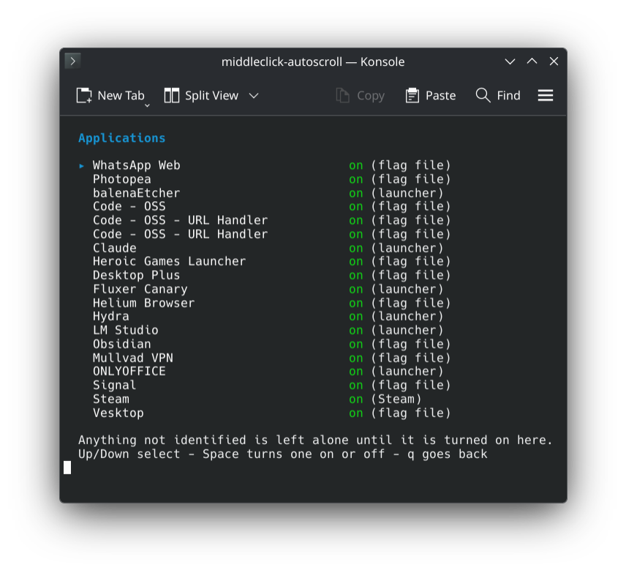Open a new tab with the New Tab icon
The height and width of the screenshot is (573, 626).
click(84, 95)
